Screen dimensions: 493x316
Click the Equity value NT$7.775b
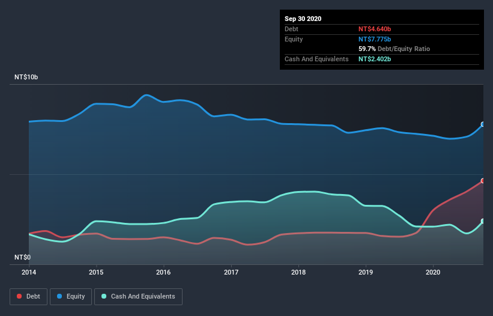pyautogui.click(x=375, y=39)
